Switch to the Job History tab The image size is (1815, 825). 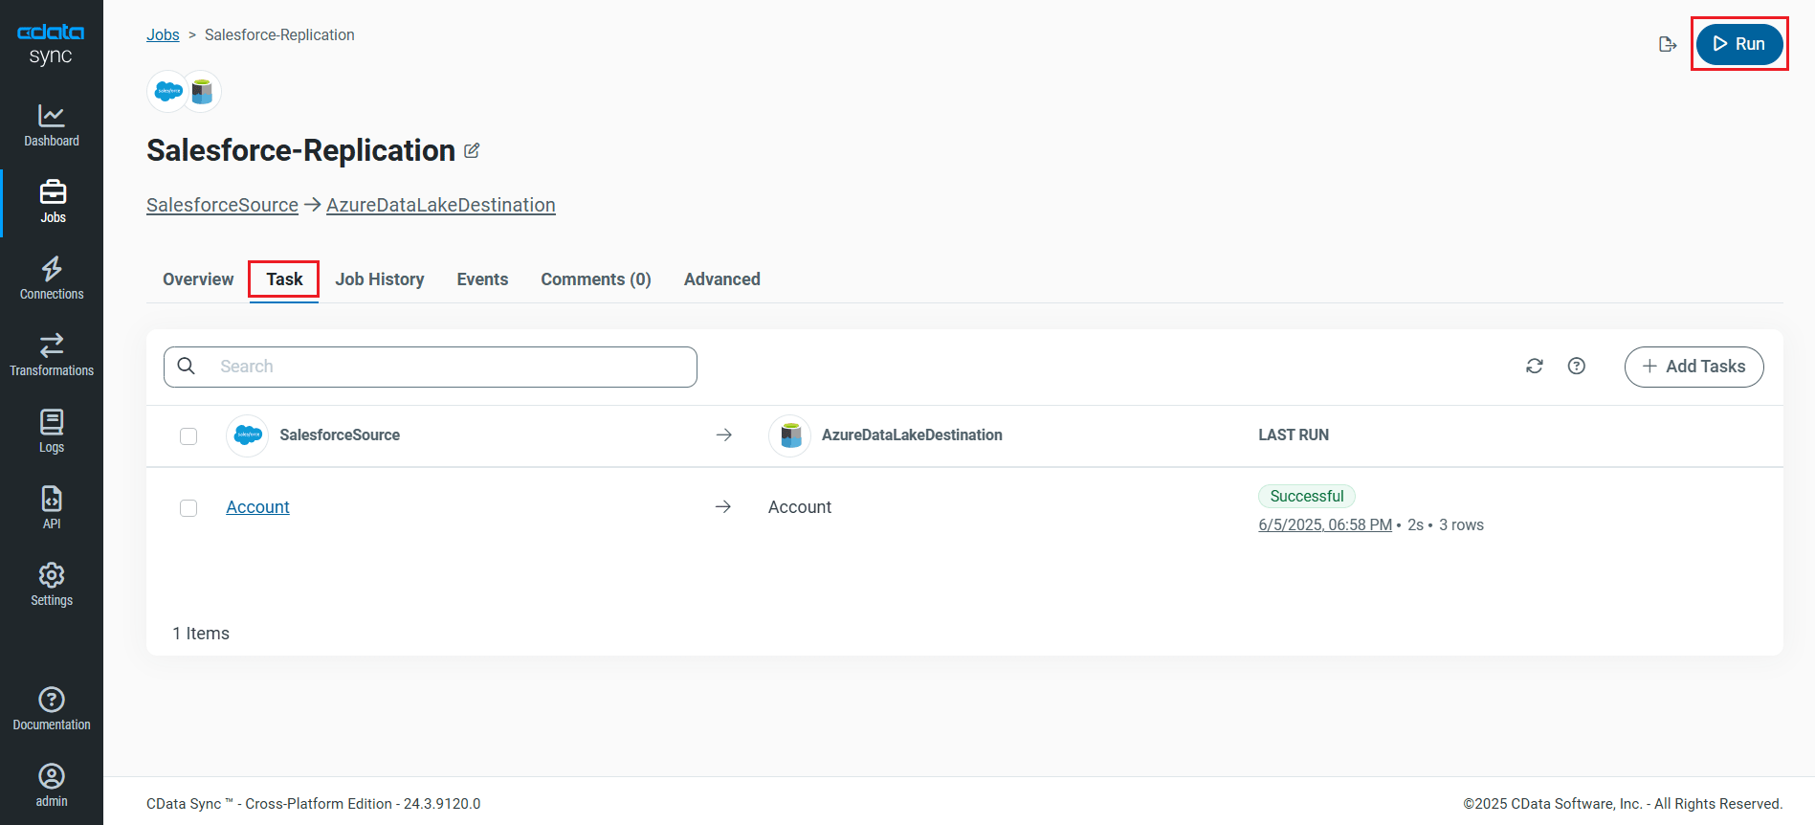380,279
